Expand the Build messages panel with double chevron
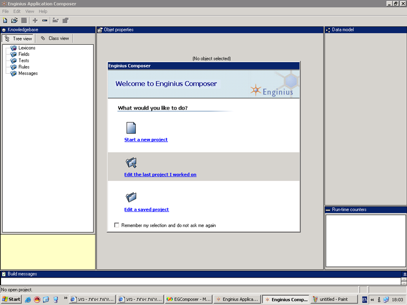 click(x=404, y=274)
